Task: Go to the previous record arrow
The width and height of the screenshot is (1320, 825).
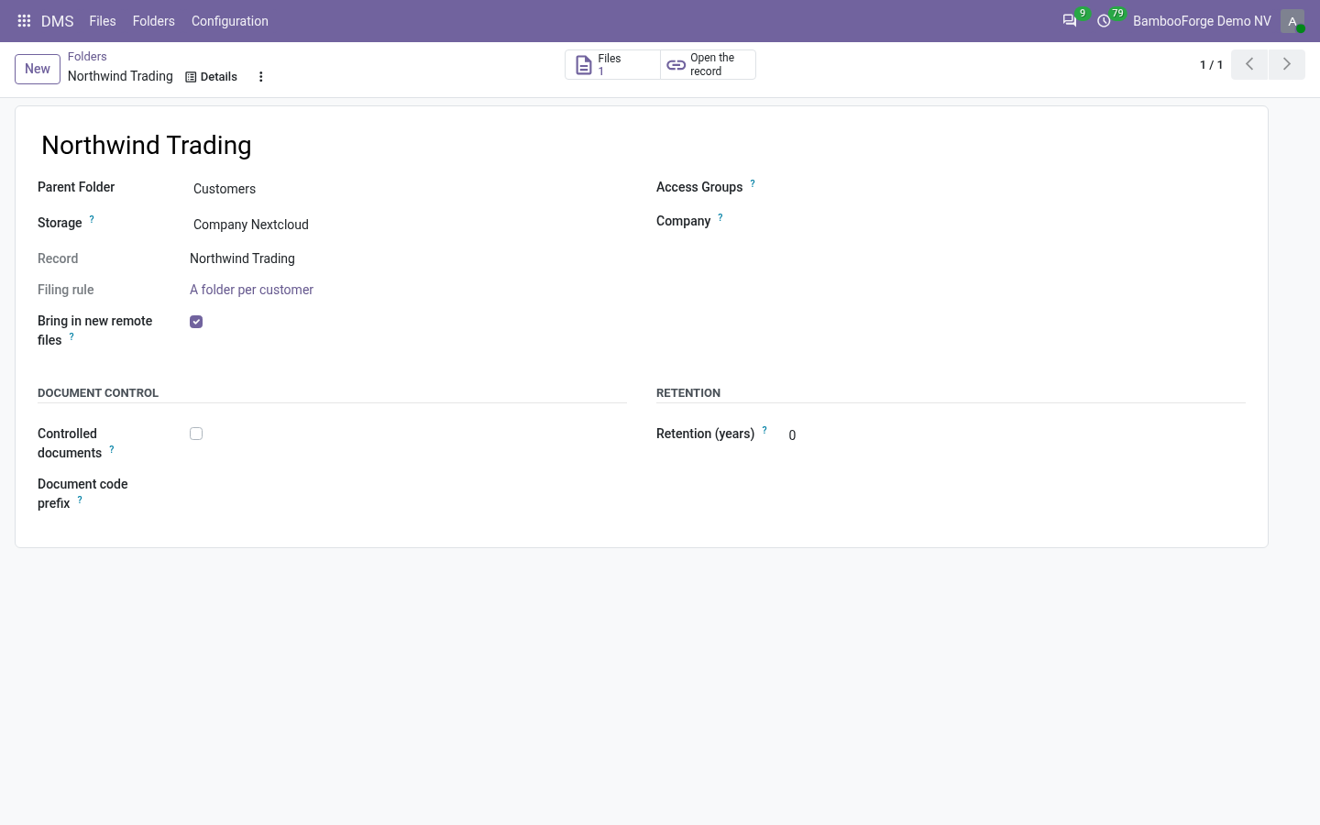Action: pyautogui.click(x=1249, y=64)
